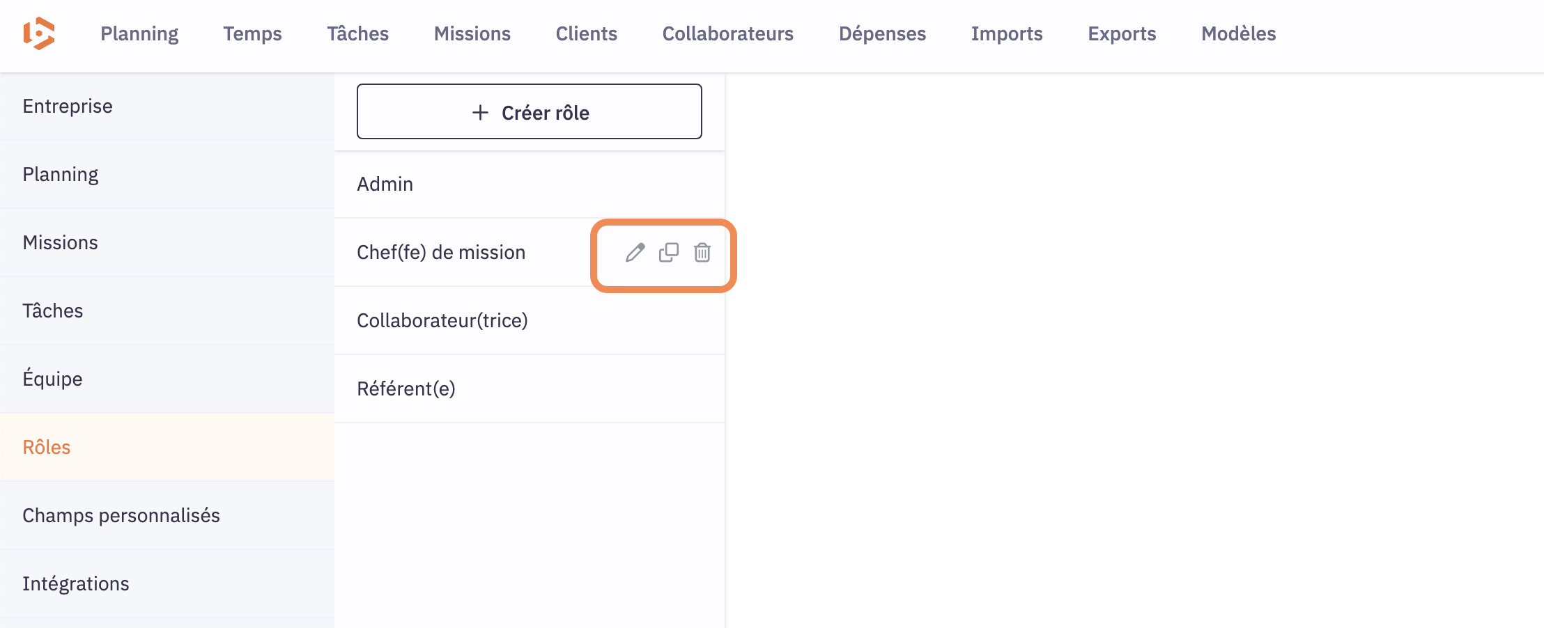Go to Dépenses section
The height and width of the screenshot is (628, 1544).
pos(882,34)
